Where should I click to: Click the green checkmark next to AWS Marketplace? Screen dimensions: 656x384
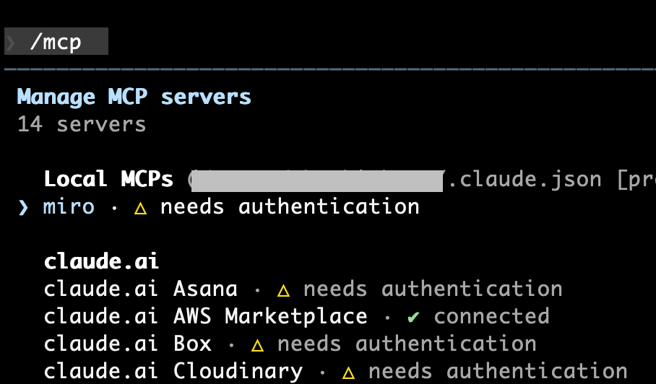pyautogui.click(x=413, y=317)
